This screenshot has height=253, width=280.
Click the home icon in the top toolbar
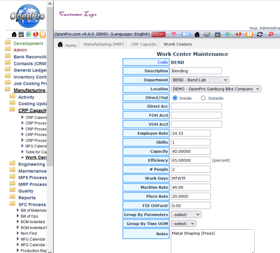click(197, 34)
